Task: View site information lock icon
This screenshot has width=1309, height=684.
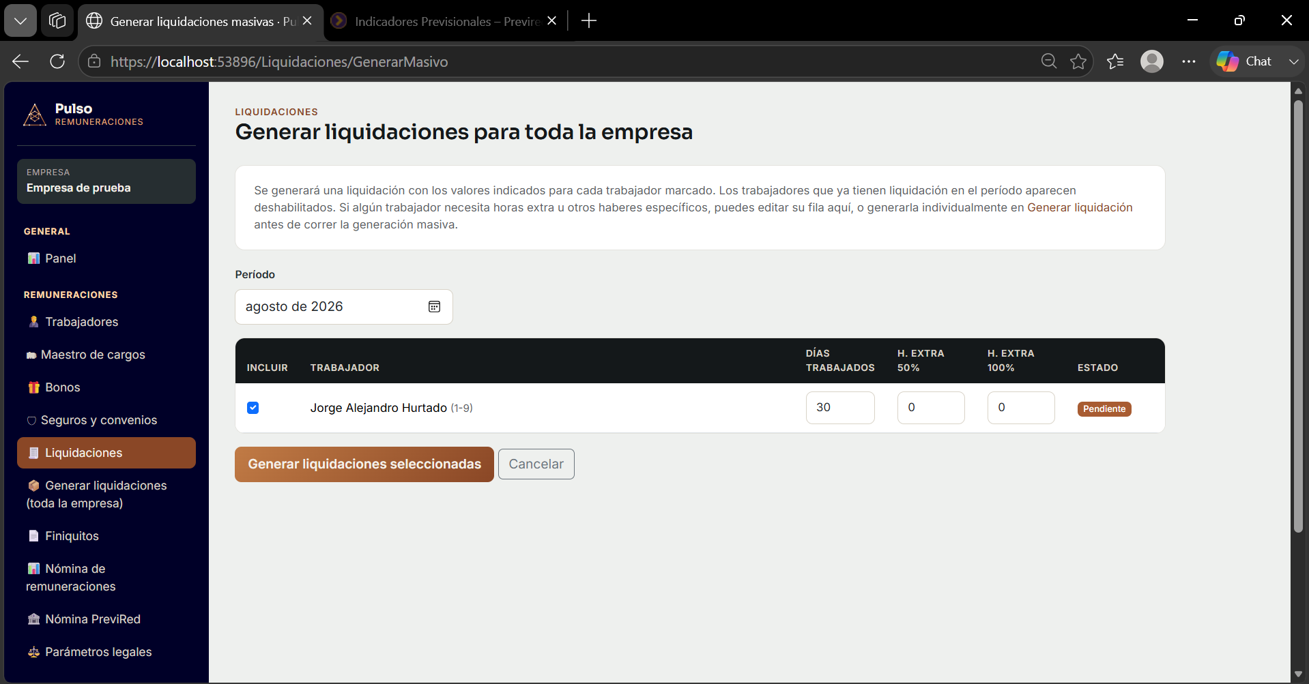Action: tap(95, 61)
